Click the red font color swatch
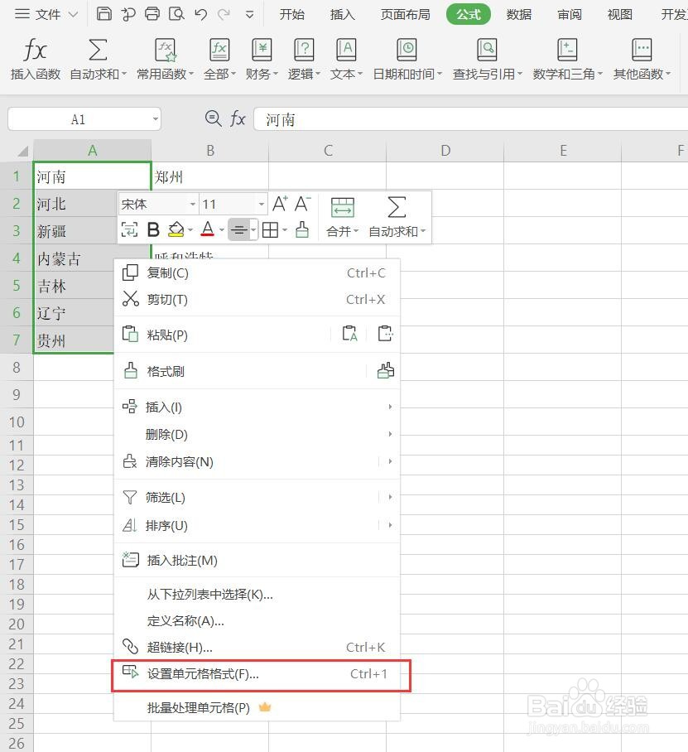The width and height of the screenshot is (688, 752). pyautogui.click(x=208, y=236)
